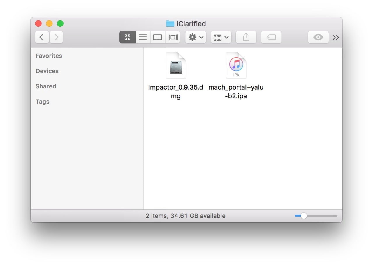Click the iClarified folder title icon
This screenshot has height=266, width=373.
click(x=170, y=24)
